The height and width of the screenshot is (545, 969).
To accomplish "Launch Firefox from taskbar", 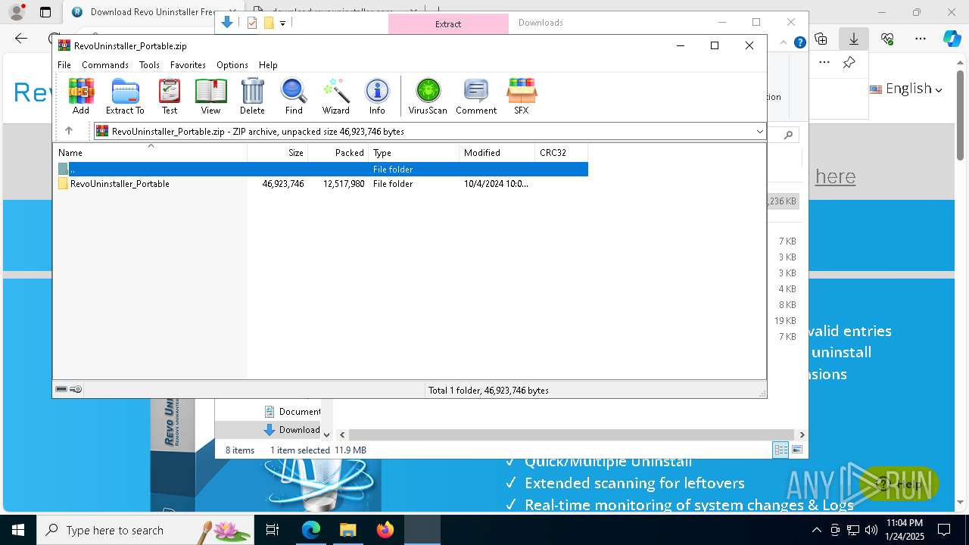I will [385, 530].
